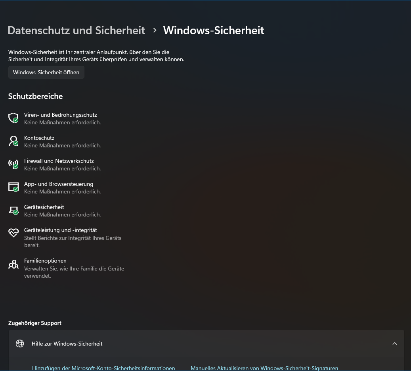Open the Firewall und Netzwerkschutz text entry
The height and width of the screenshot is (371, 411).
(59, 161)
